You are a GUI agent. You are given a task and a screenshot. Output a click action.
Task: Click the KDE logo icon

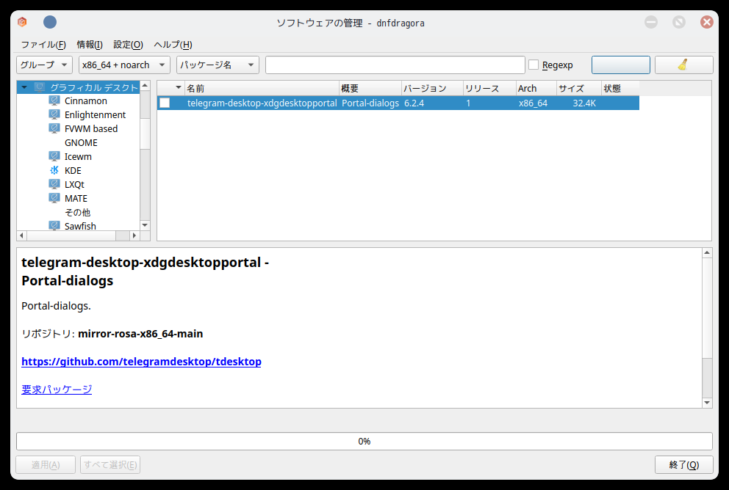[54, 170]
